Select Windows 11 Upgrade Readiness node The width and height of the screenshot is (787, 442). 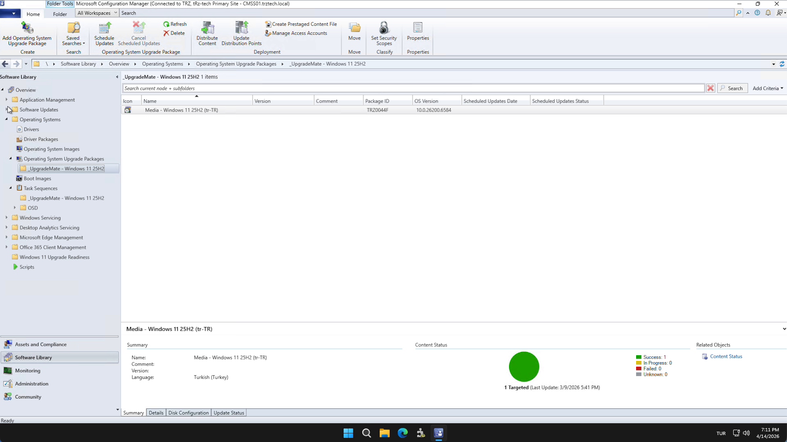pyautogui.click(x=51, y=257)
